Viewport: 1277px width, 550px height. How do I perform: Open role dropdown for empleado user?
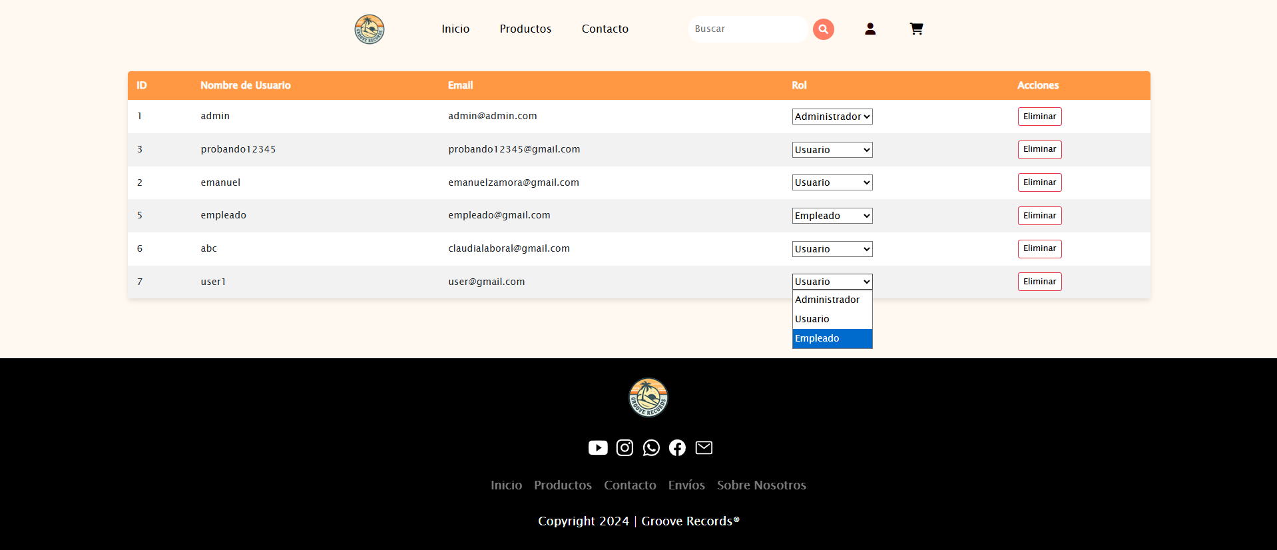pyautogui.click(x=832, y=216)
